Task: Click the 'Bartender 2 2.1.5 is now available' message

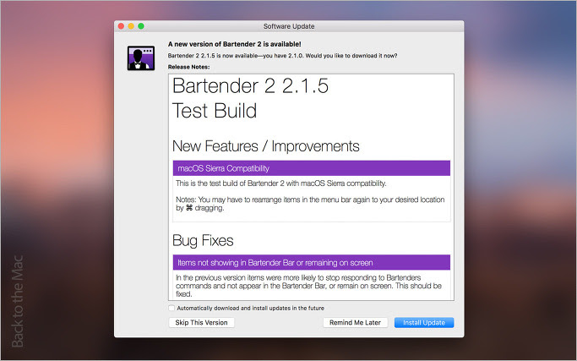Action: pyautogui.click(x=282, y=56)
